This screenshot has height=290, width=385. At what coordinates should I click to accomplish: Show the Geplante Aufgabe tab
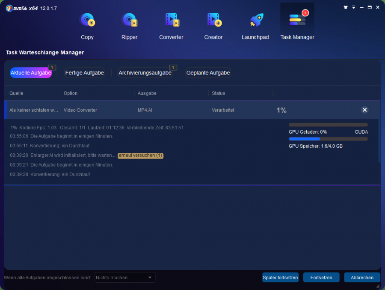pos(208,73)
